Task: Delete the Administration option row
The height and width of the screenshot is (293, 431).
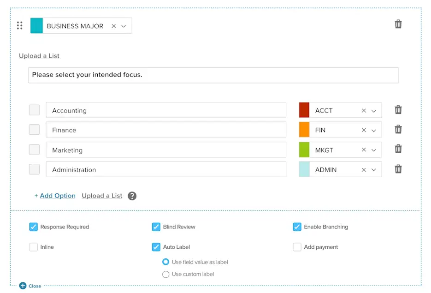Action: pyautogui.click(x=398, y=169)
